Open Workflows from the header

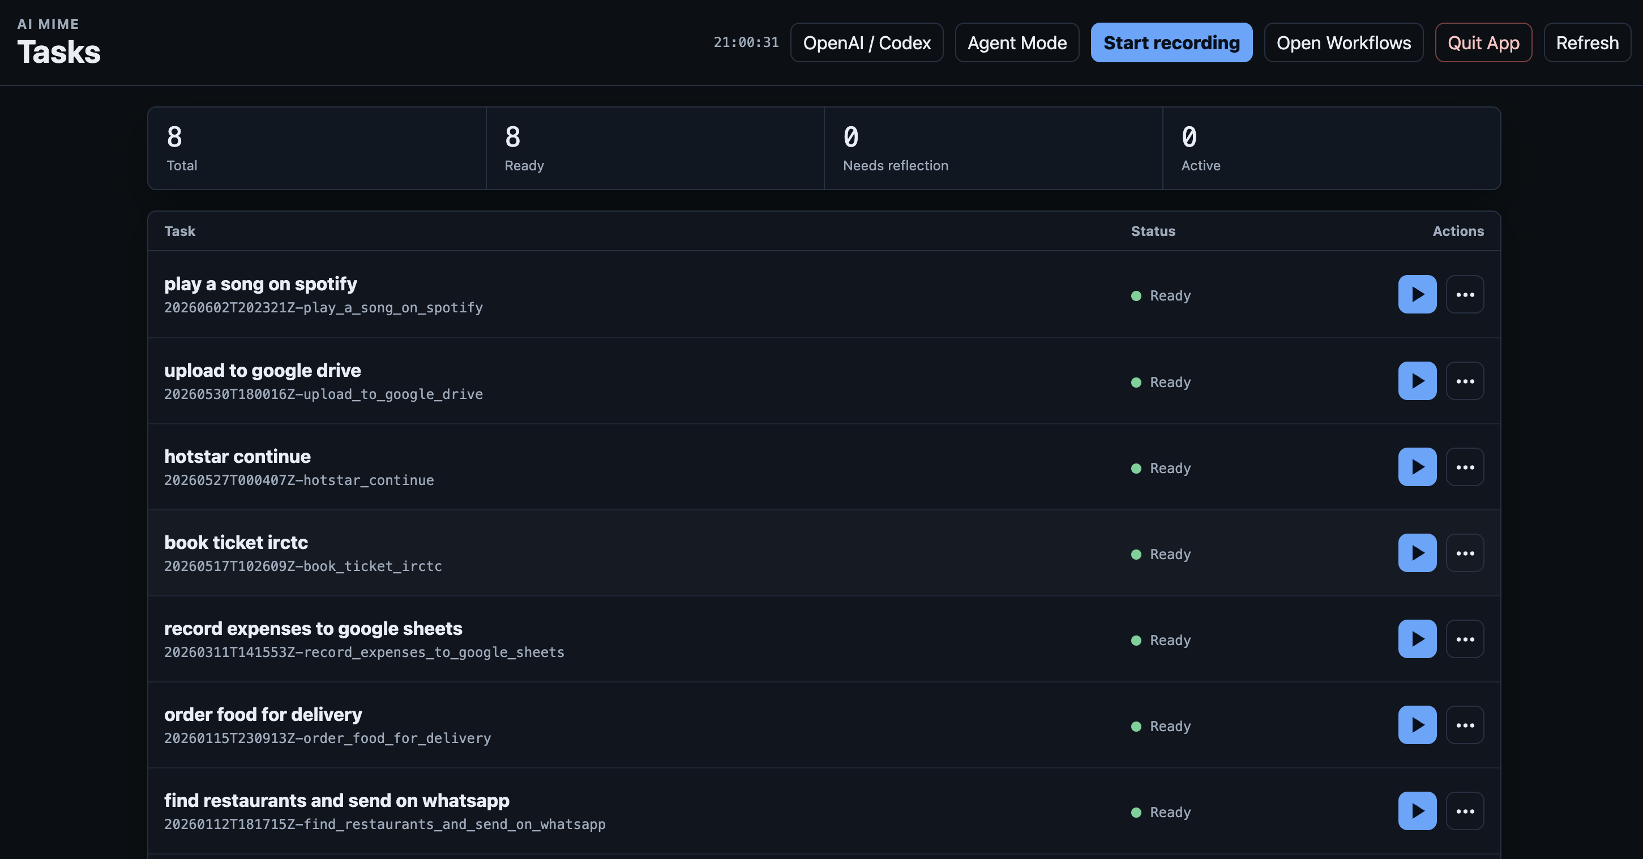click(x=1344, y=43)
